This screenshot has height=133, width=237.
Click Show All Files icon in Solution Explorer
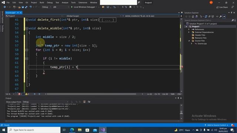click(213, 16)
